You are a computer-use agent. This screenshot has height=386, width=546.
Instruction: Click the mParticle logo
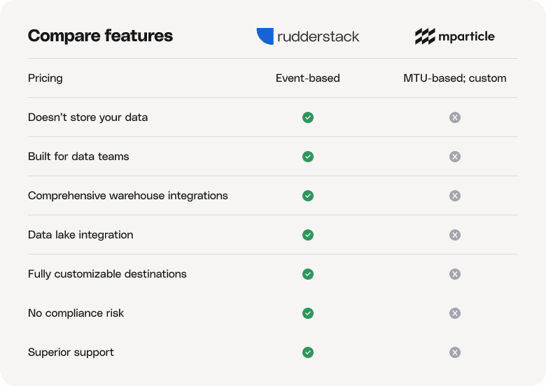pos(454,36)
